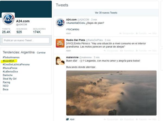Favorite malennne's tweet

point(141,119)
